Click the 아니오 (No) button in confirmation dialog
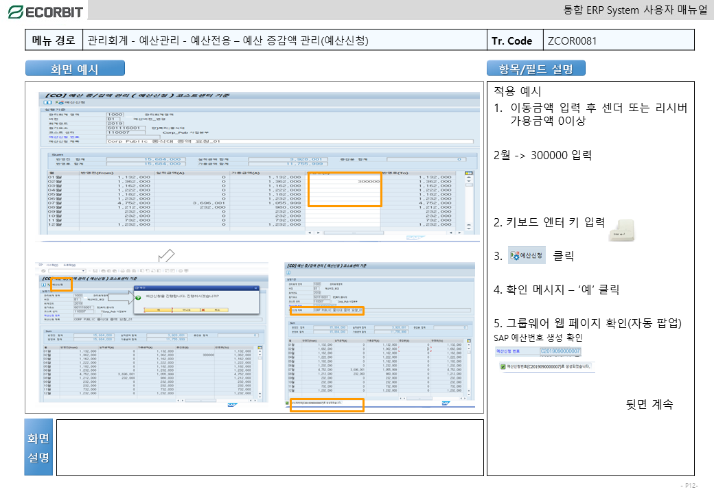Viewport: 714px width, 494px height. tap(187, 310)
